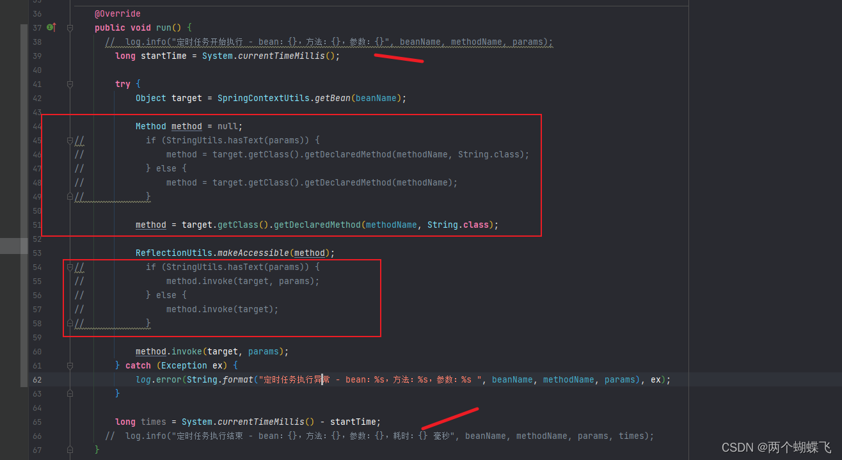The height and width of the screenshot is (460, 842).
Task: Click the methodName argument on line 62
Action: point(569,379)
